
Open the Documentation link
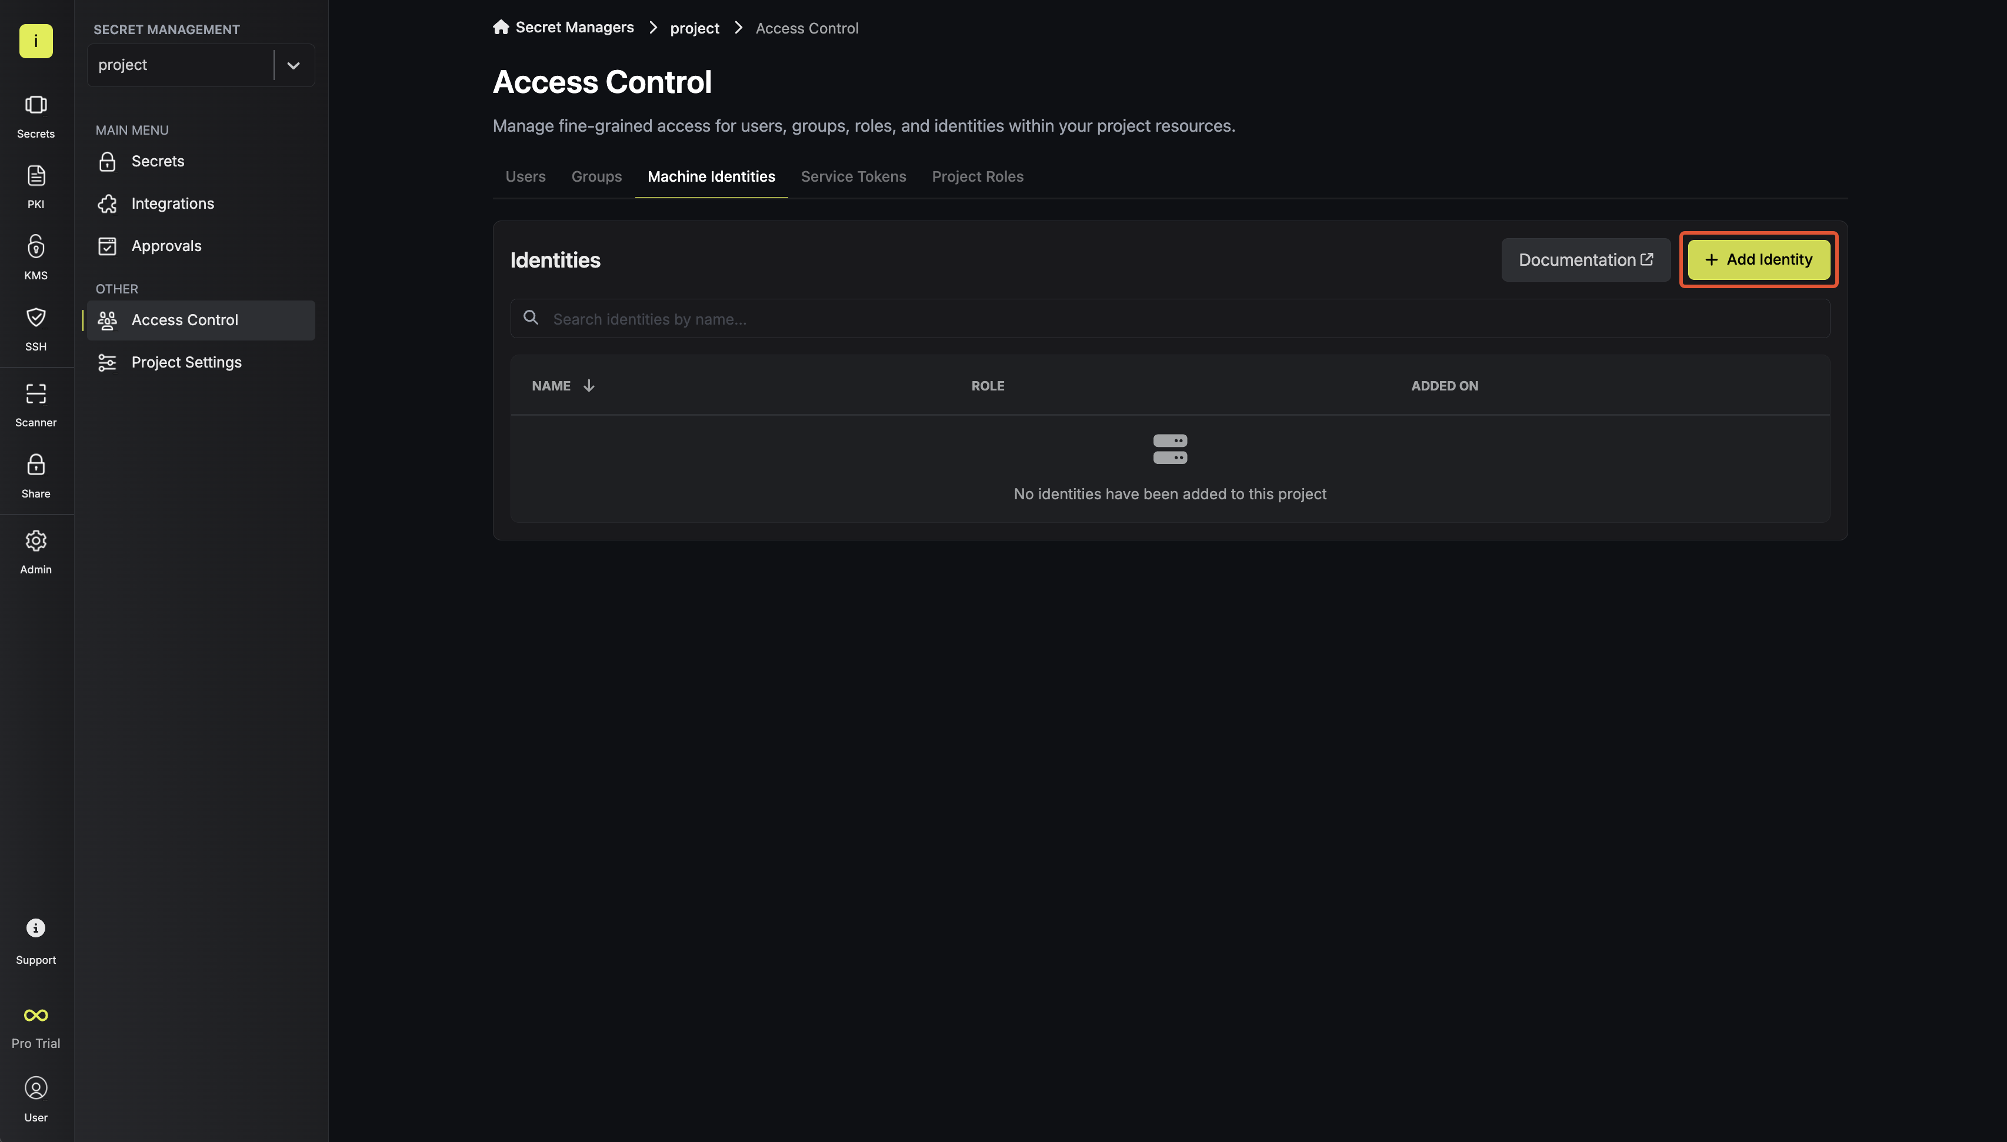(1585, 259)
